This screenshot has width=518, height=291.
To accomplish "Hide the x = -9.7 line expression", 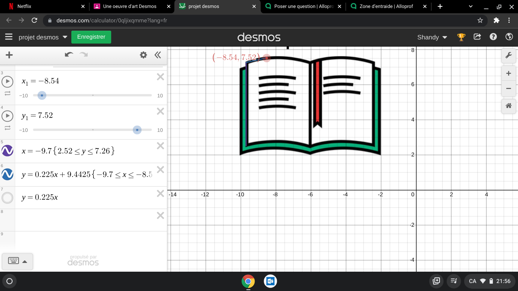I will pos(8,151).
